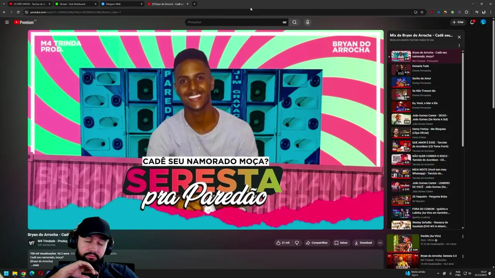
Task: Close the Telegram Web tab
Action: pyautogui.click(x=142, y=4)
